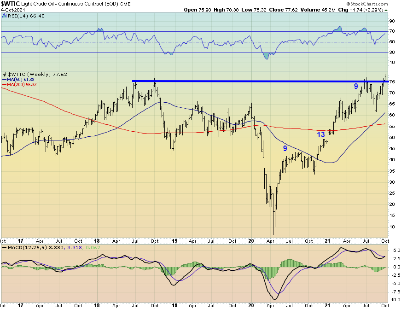Click the black MACD legend line marker
The height and width of the screenshot is (309, 401).
[x=5, y=249]
